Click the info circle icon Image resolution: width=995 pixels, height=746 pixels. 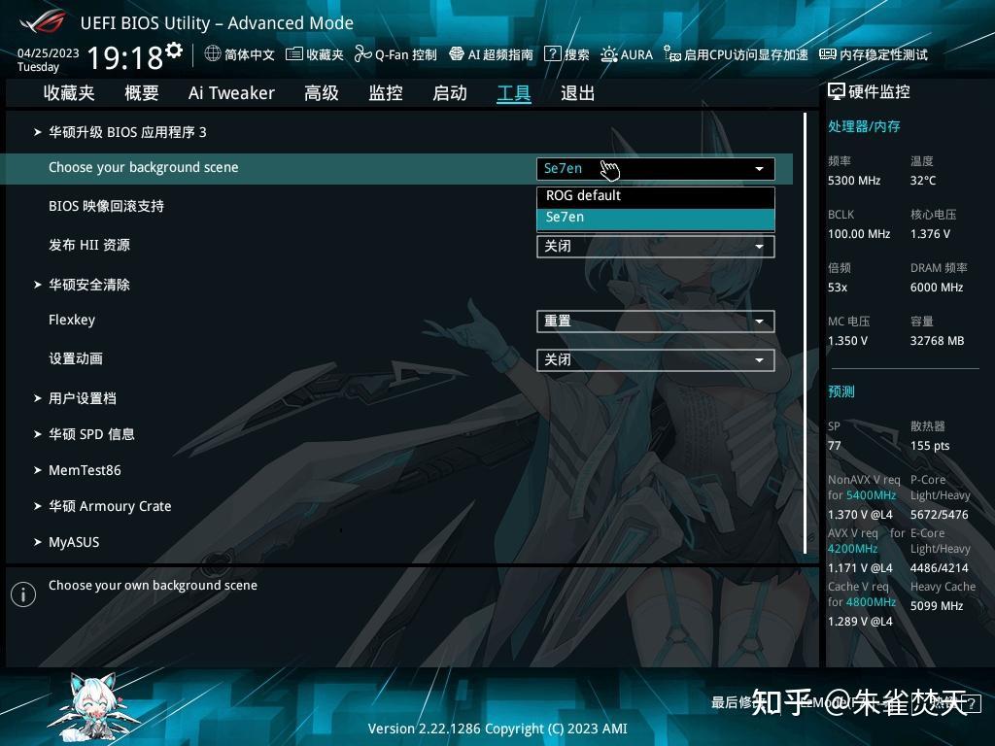pyautogui.click(x=23, y=594)
